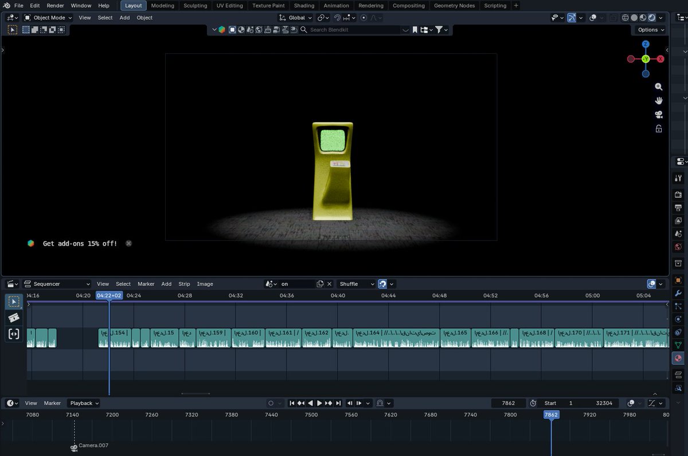This screenshot has height=456, width=688.
Task: Switch to wireframe viewport shading
Action: 626,18
